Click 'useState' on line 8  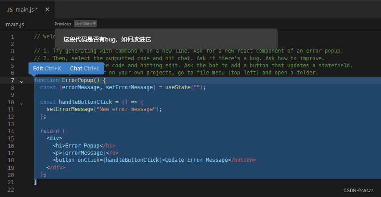(x=178, y=87)
